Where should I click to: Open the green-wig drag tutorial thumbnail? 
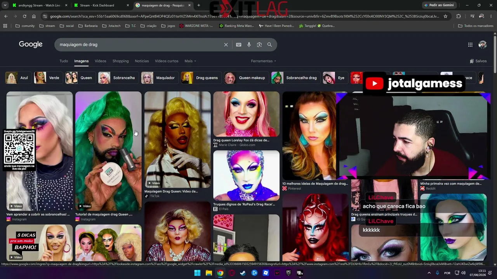[108, 151]
